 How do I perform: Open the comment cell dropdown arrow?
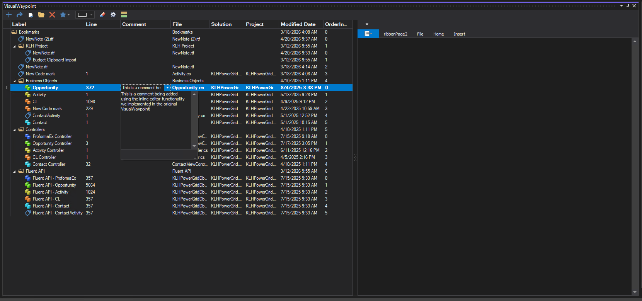(167, 88)
